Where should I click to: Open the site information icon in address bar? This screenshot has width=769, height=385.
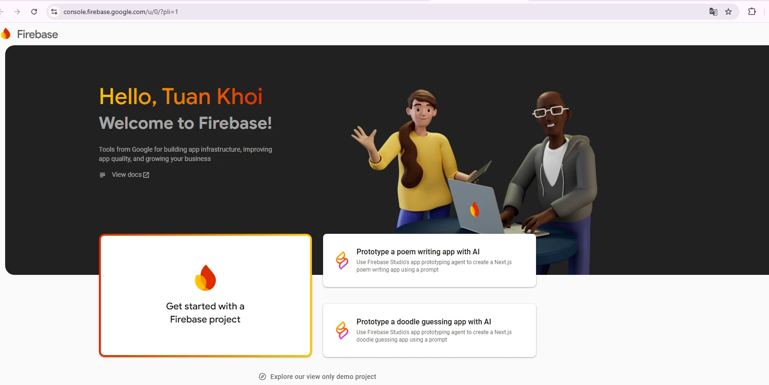point(54,12)
